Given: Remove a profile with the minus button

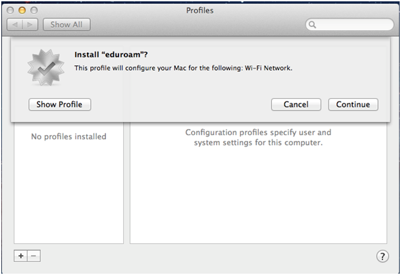Looking at the screenshot, I should (x=34, y=255).
